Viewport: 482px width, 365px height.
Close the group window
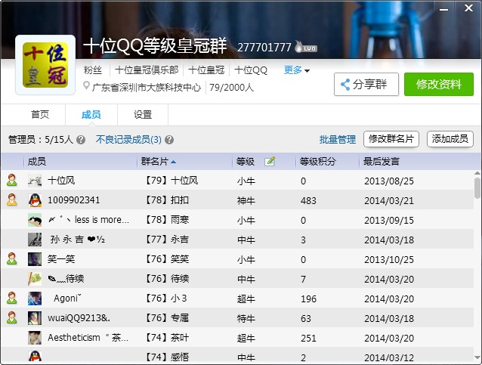pos(468,8)
